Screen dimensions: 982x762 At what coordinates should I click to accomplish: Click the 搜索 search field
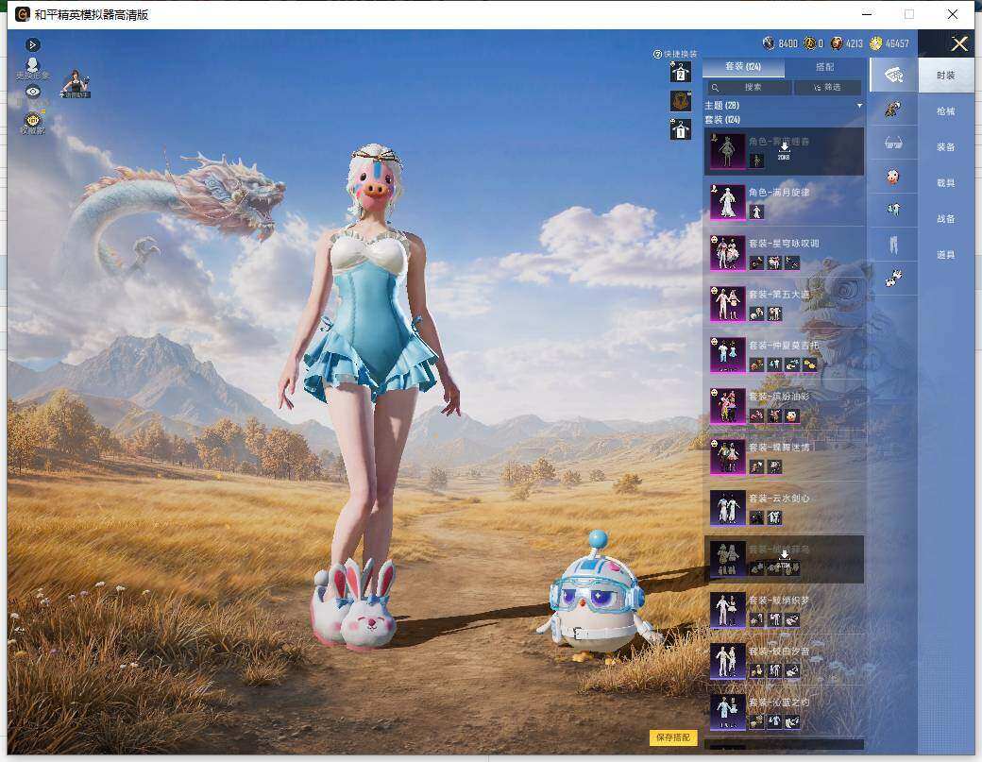750,87
